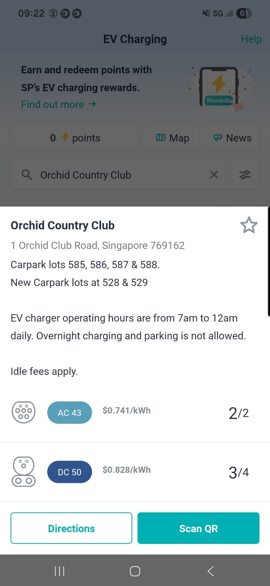The width and height of the screenshot is (270, 586).
Task: Get Directions to Orchid Country Club
Action: click(71, 528)
